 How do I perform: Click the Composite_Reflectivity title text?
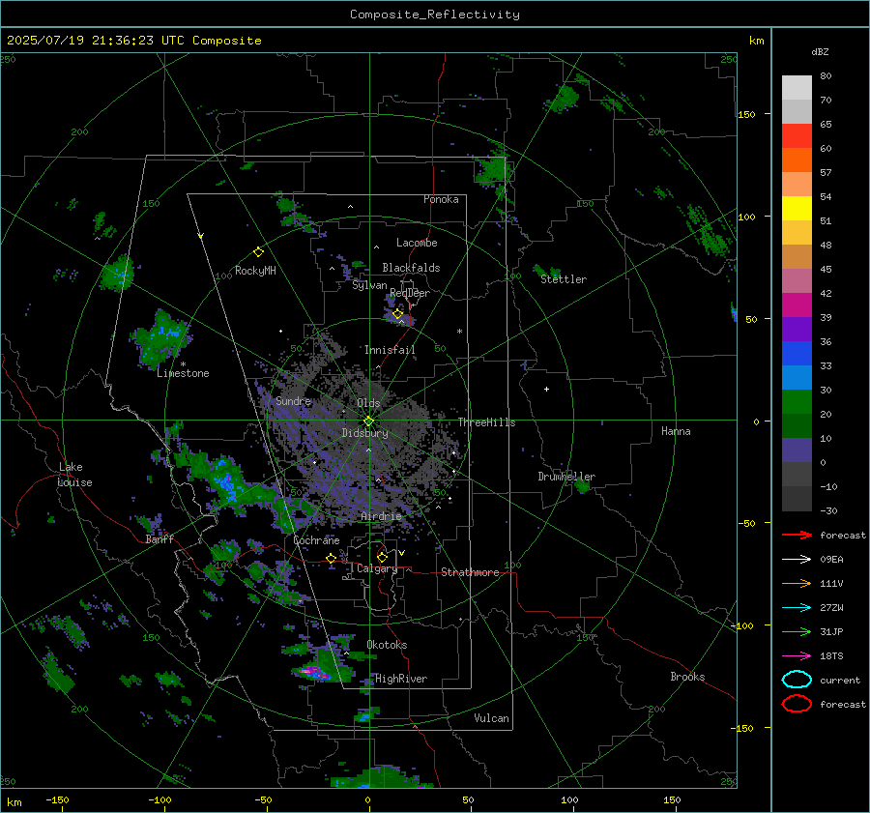pos(435,15)
